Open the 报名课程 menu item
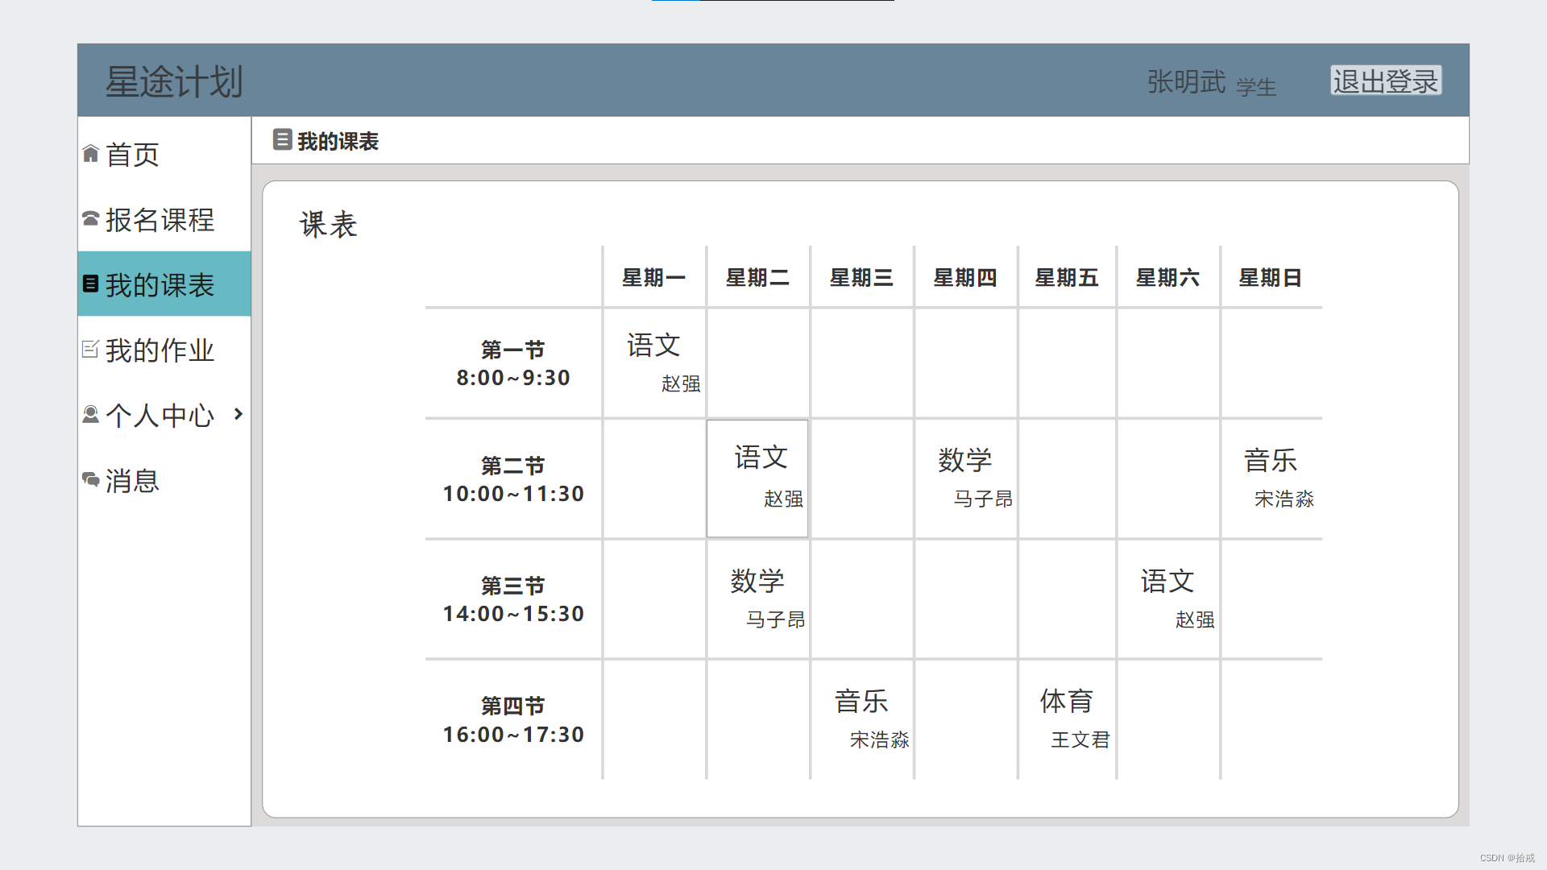The image size is (1547, 870). (x=160, y=219)
